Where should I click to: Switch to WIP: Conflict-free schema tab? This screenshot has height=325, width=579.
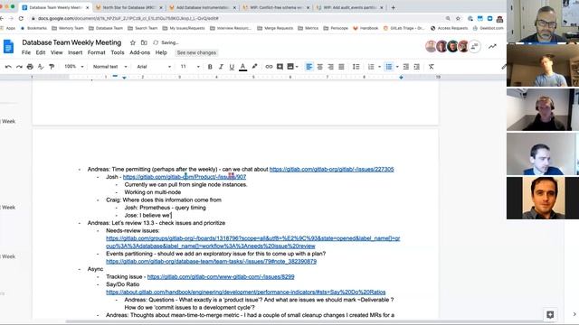coord(276,7)
